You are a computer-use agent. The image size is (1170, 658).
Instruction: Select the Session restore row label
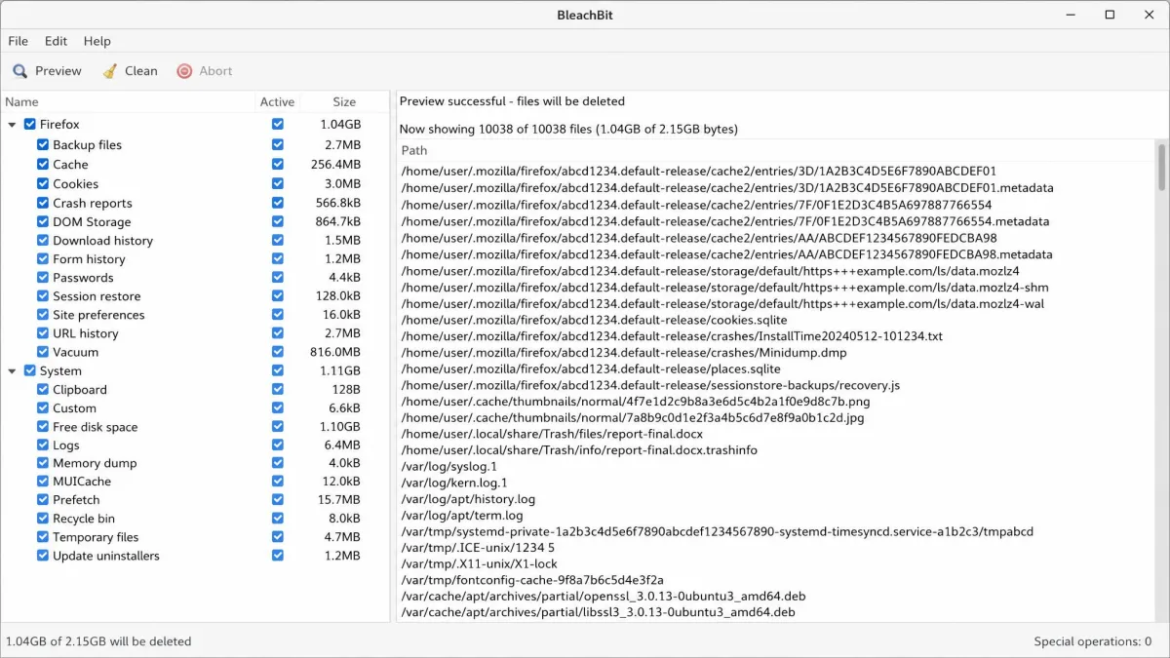coord(97,296)
